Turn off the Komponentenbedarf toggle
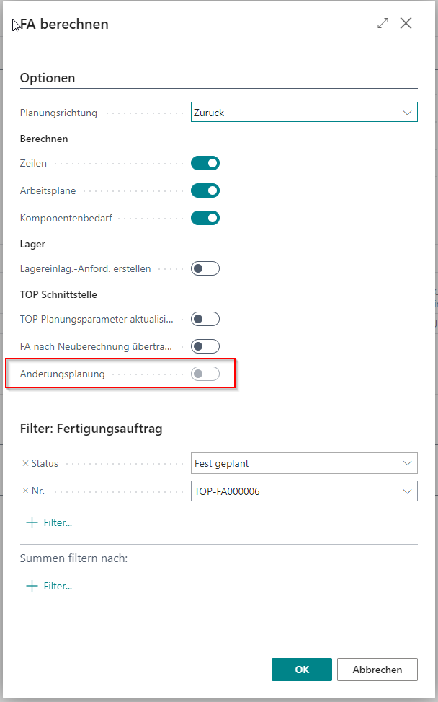 [205, 218]
